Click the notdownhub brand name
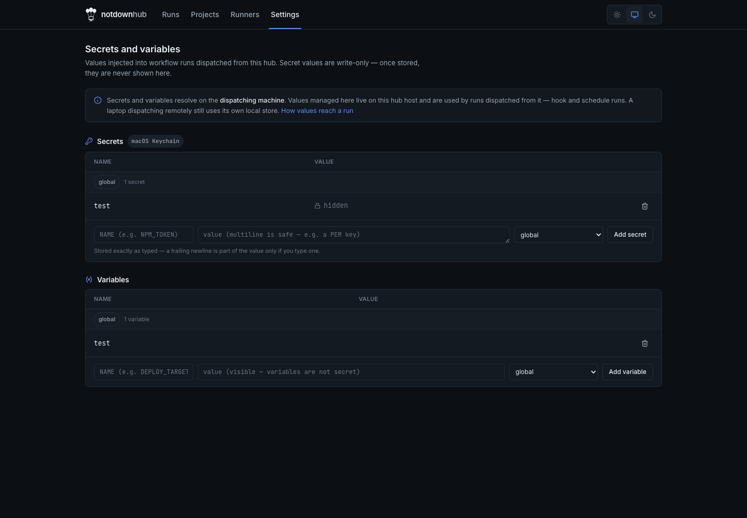The height and width of the screenshot is (518, 747). click(x=124, y=15)
